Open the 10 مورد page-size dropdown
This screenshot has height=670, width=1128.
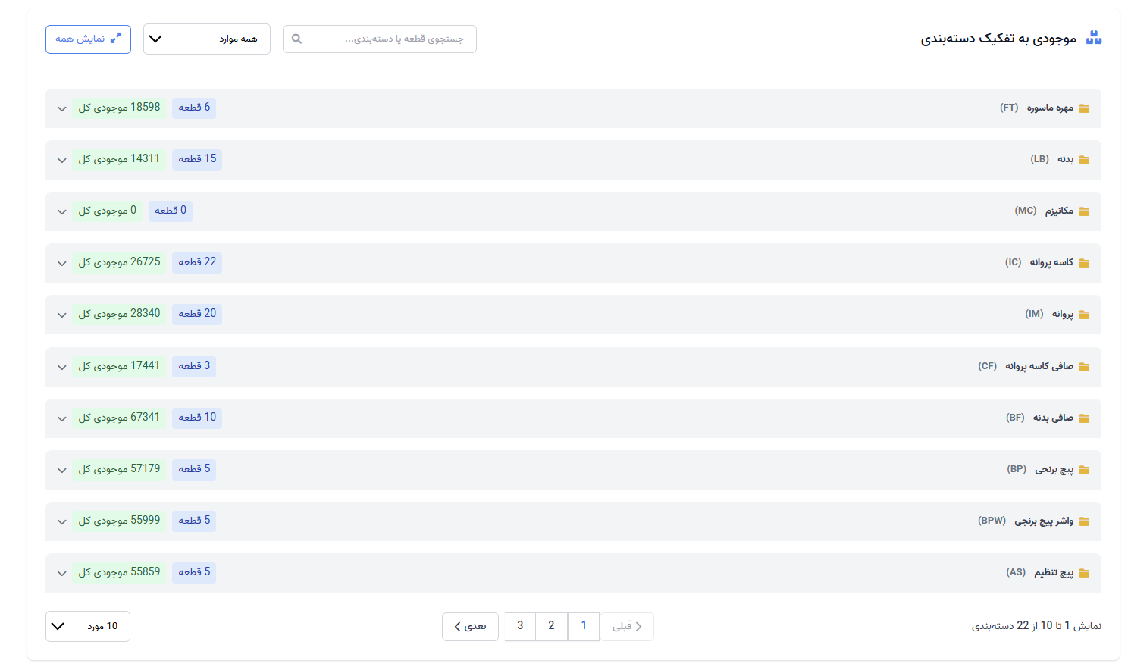87,626
